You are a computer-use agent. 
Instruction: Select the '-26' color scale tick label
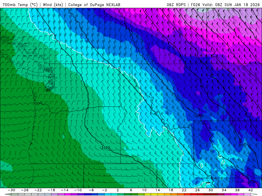(x=25, y=190)
